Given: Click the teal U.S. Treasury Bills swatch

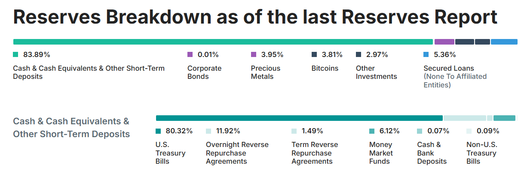Looking at the screenshot, I should [x=158, y=131].
